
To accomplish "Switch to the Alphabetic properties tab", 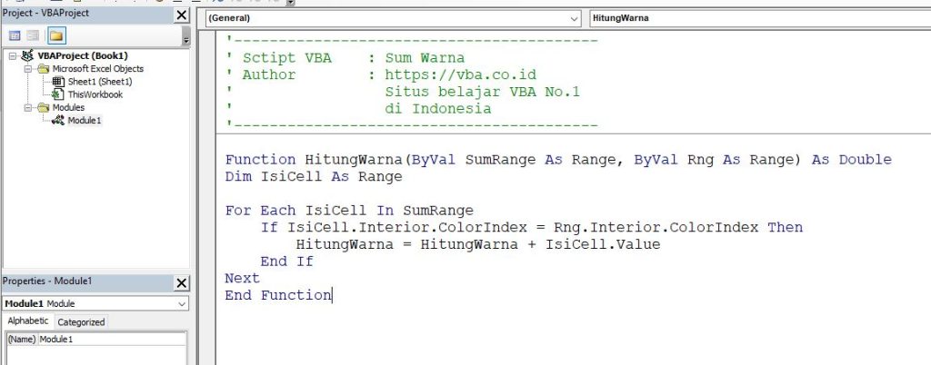I will (28, 321).
